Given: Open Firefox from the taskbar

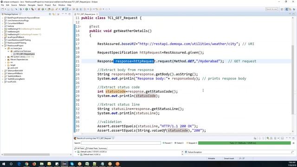Looking at the screenshot, I should [34, 164].
